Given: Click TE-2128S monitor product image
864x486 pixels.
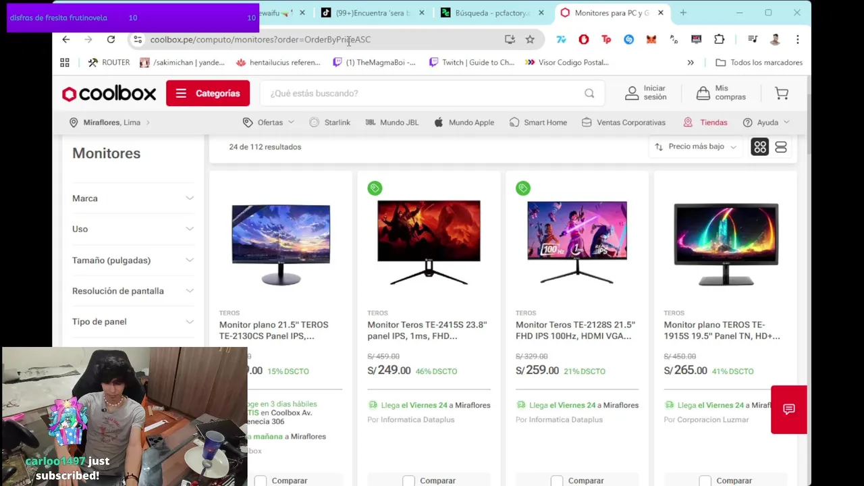Looking at the screenshot, I should (576, 242).
